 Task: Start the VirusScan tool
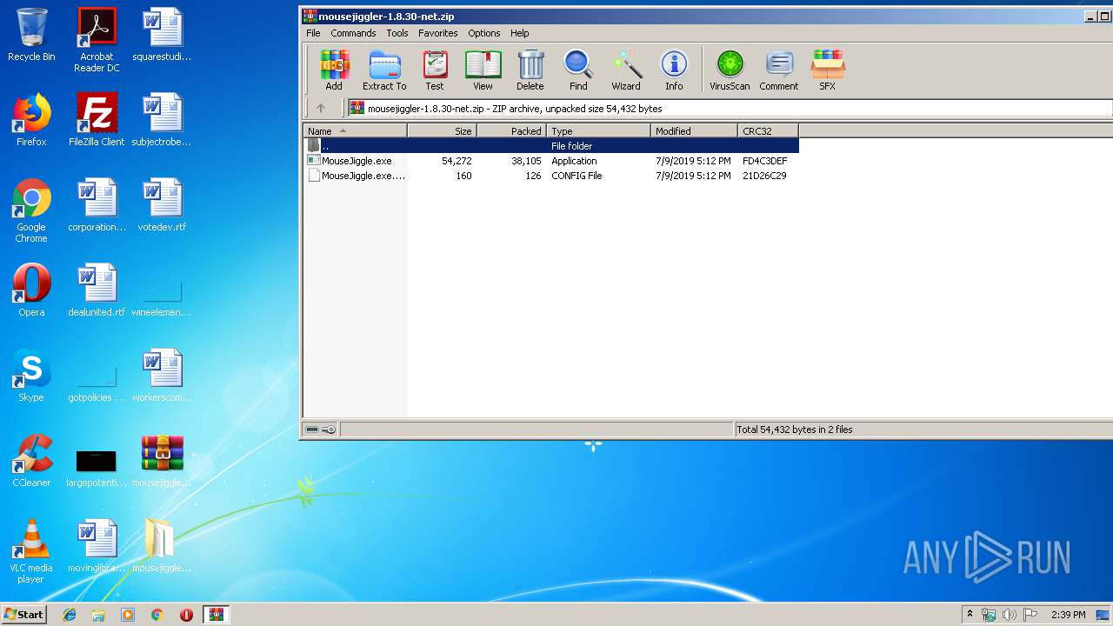[730, 70]
